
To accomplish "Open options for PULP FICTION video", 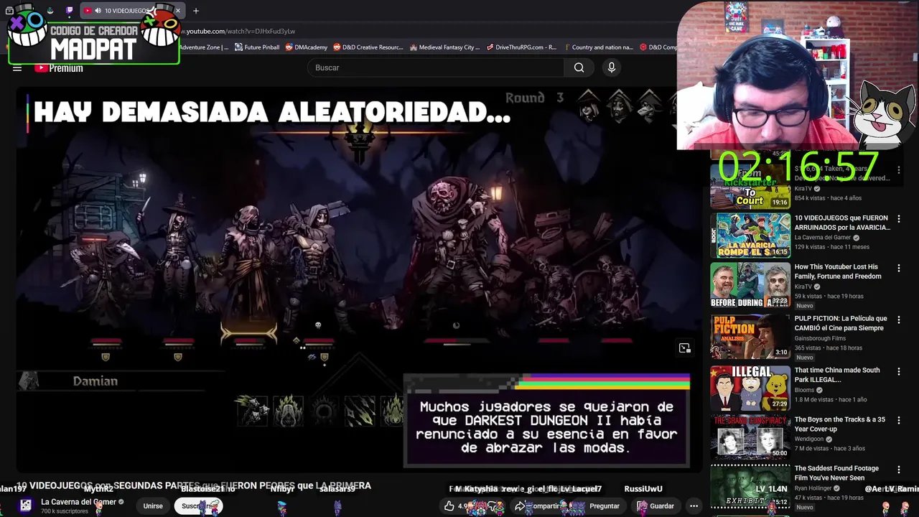I will pos(898,320).
